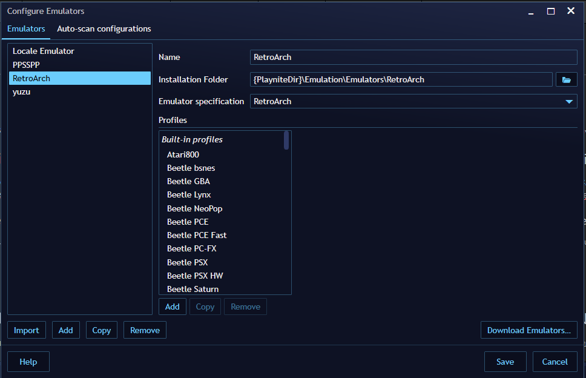Select the Beetle Saturn profile

click(x=193, y=289)
